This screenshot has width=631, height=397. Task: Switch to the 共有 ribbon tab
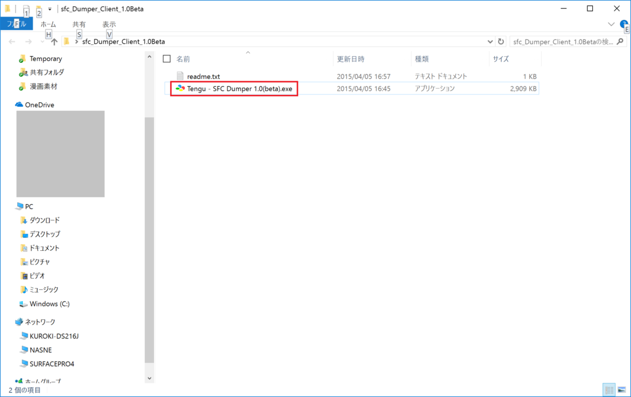coord(79,25)
